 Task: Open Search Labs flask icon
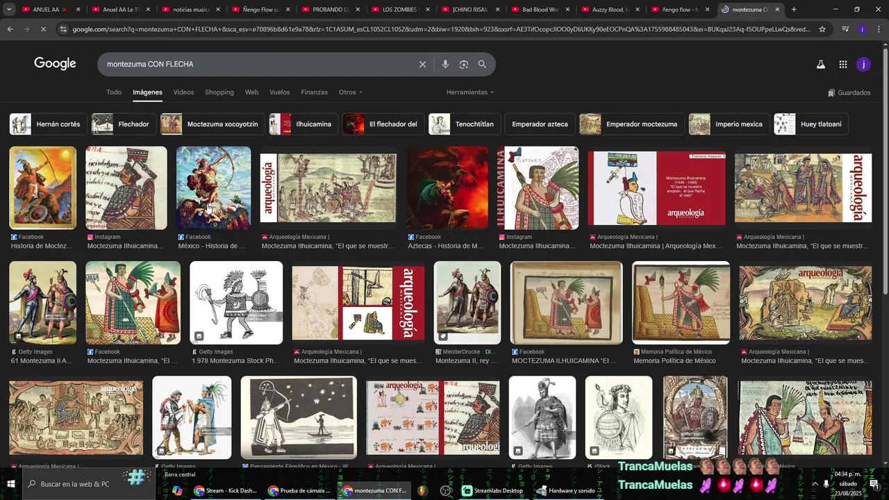pos(820,64)
